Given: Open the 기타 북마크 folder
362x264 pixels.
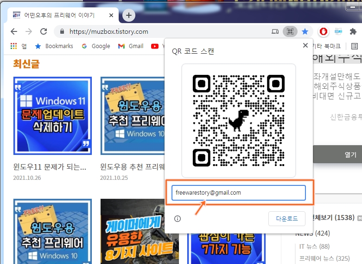Looking at the screenshot, I should (x=326, y=46).
